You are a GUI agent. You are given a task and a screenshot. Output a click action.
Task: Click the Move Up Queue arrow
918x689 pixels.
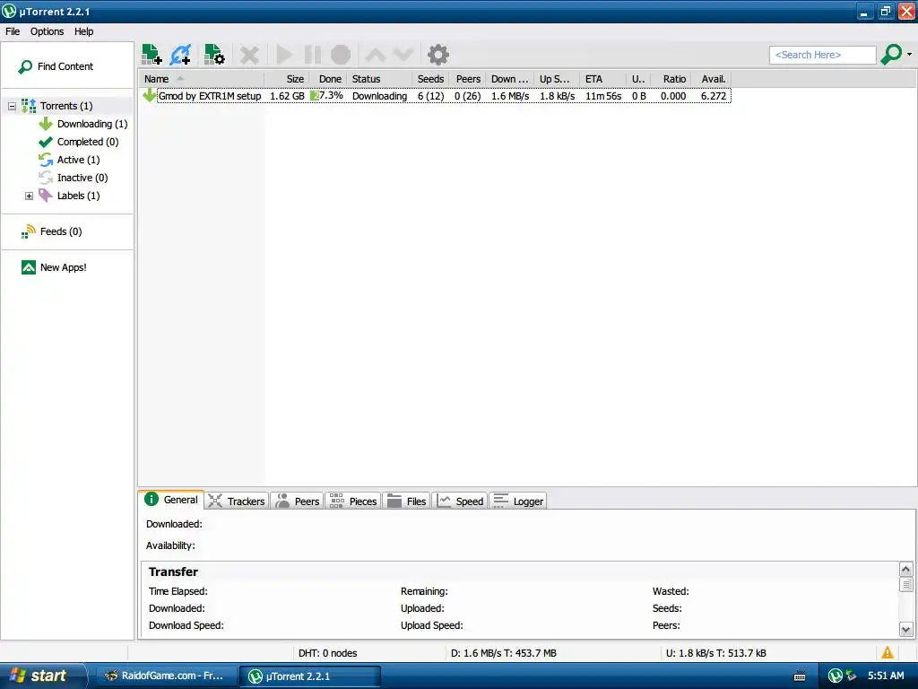coord(376,55)
